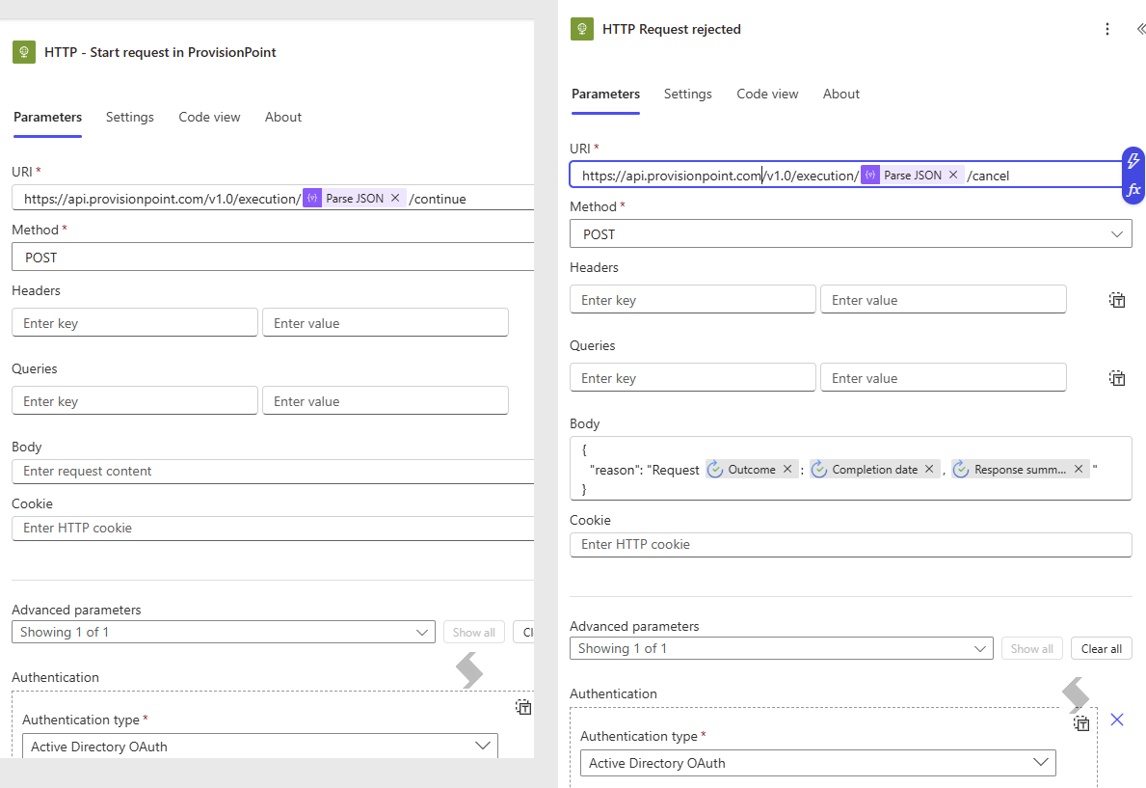The width and height of the screenshot is (1146, 788).
Task: Click the URI field ending in /continue
Action: click(273, 199)
